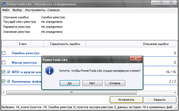
Task: Maximize the main PowerTools Lite window
Action: [x=161, y=3]
